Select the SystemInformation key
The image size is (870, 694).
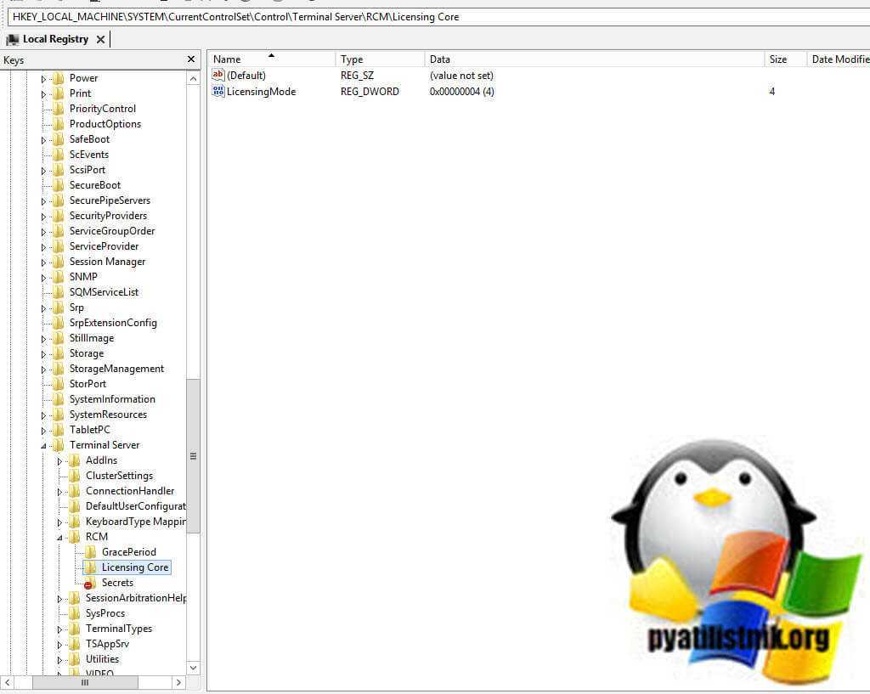(x=112, y=399)
